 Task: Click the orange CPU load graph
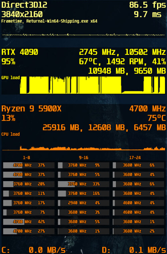83,148
